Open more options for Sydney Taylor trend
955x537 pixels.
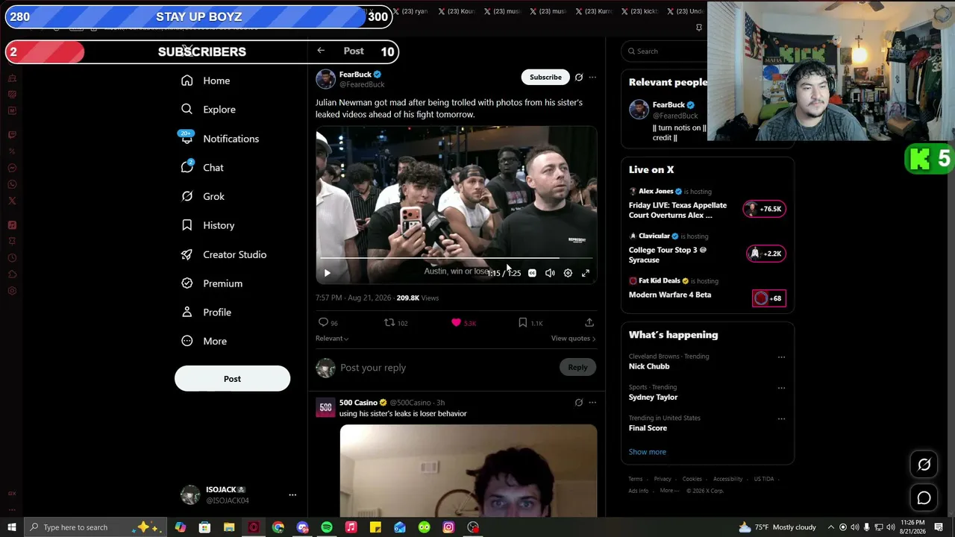781,388
